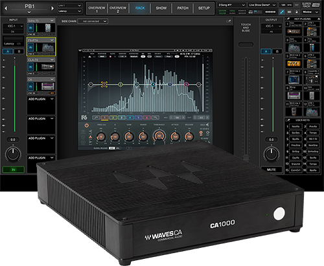Toggle the F6 band power button

87,126
